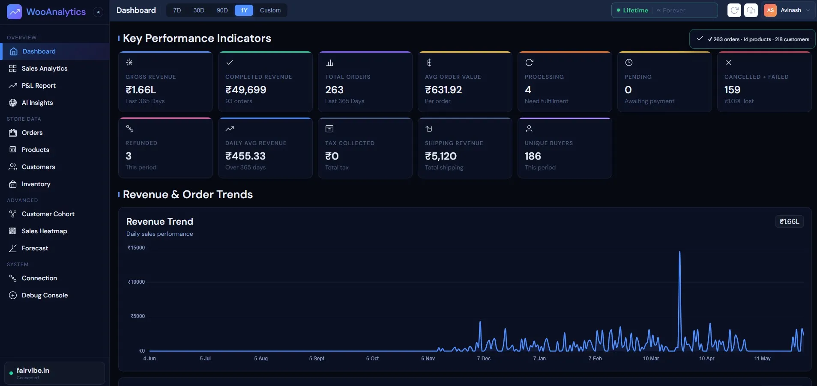
Task: Click the AS user avatar
Action: pyautogui.click(x=770, y=10)
